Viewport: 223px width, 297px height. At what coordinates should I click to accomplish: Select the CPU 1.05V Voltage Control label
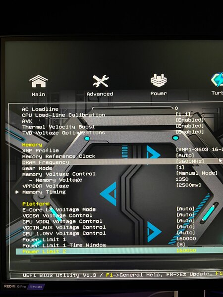pyautogui.click(x=64, y=233)
